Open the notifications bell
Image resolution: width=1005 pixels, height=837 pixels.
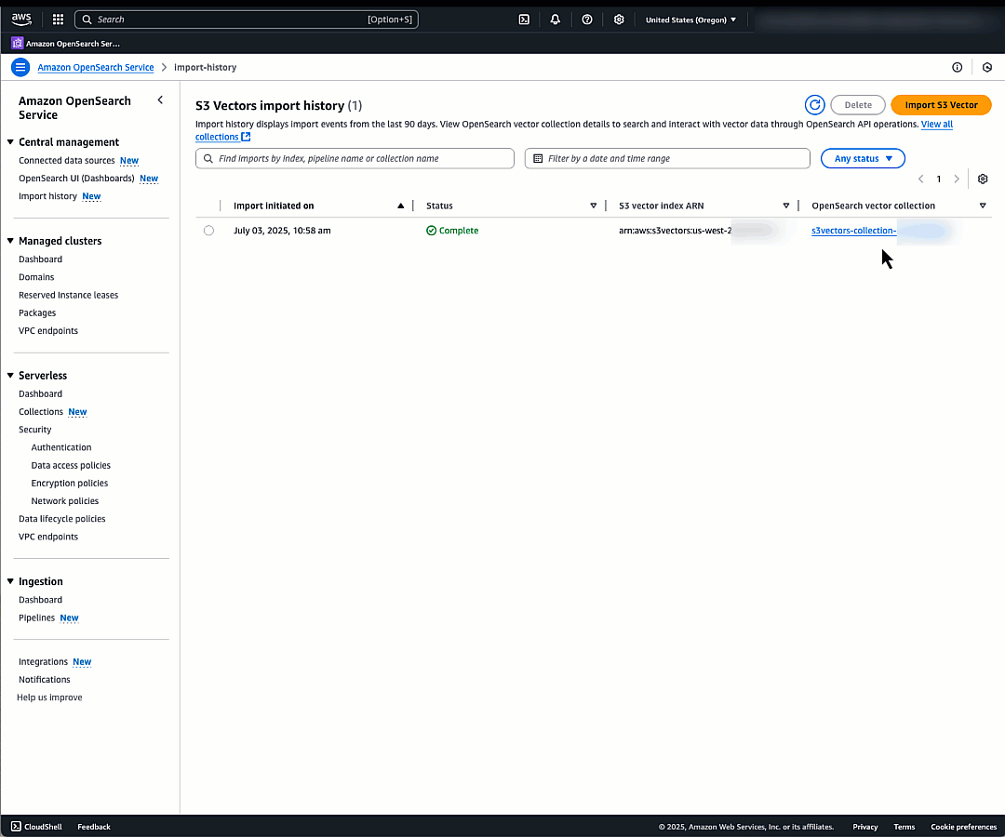point(555,20)
